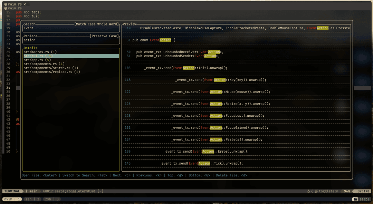Toggle the Match Case search option
Screen dimensions: 373x204
click(86, 24)
